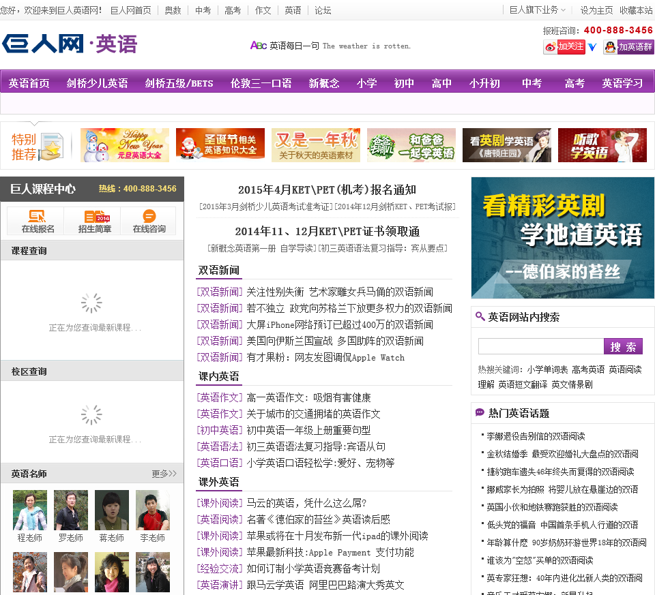
Task: Open the 剑桥五级/BETS nav tab
Action: coord(179,83)
